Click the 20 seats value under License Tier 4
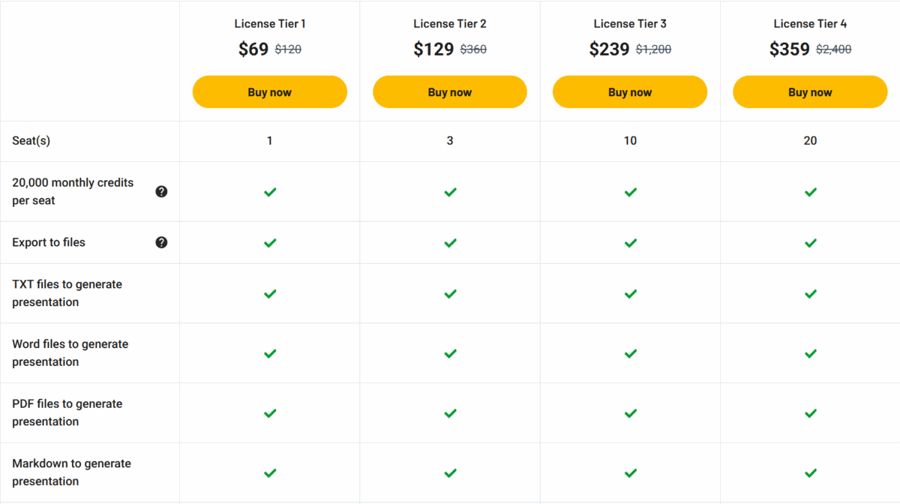This screenshot has height=504, width=900. (x=810, y=140)
